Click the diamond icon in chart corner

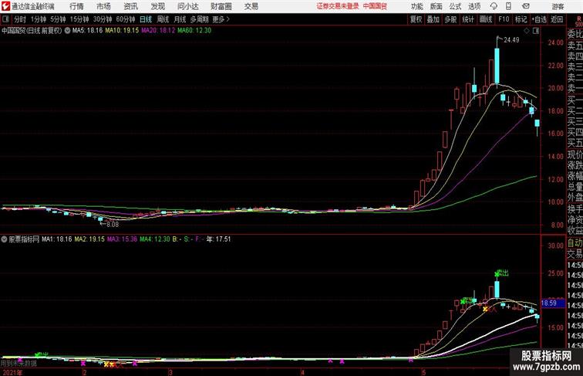click(x=527, y=31)
